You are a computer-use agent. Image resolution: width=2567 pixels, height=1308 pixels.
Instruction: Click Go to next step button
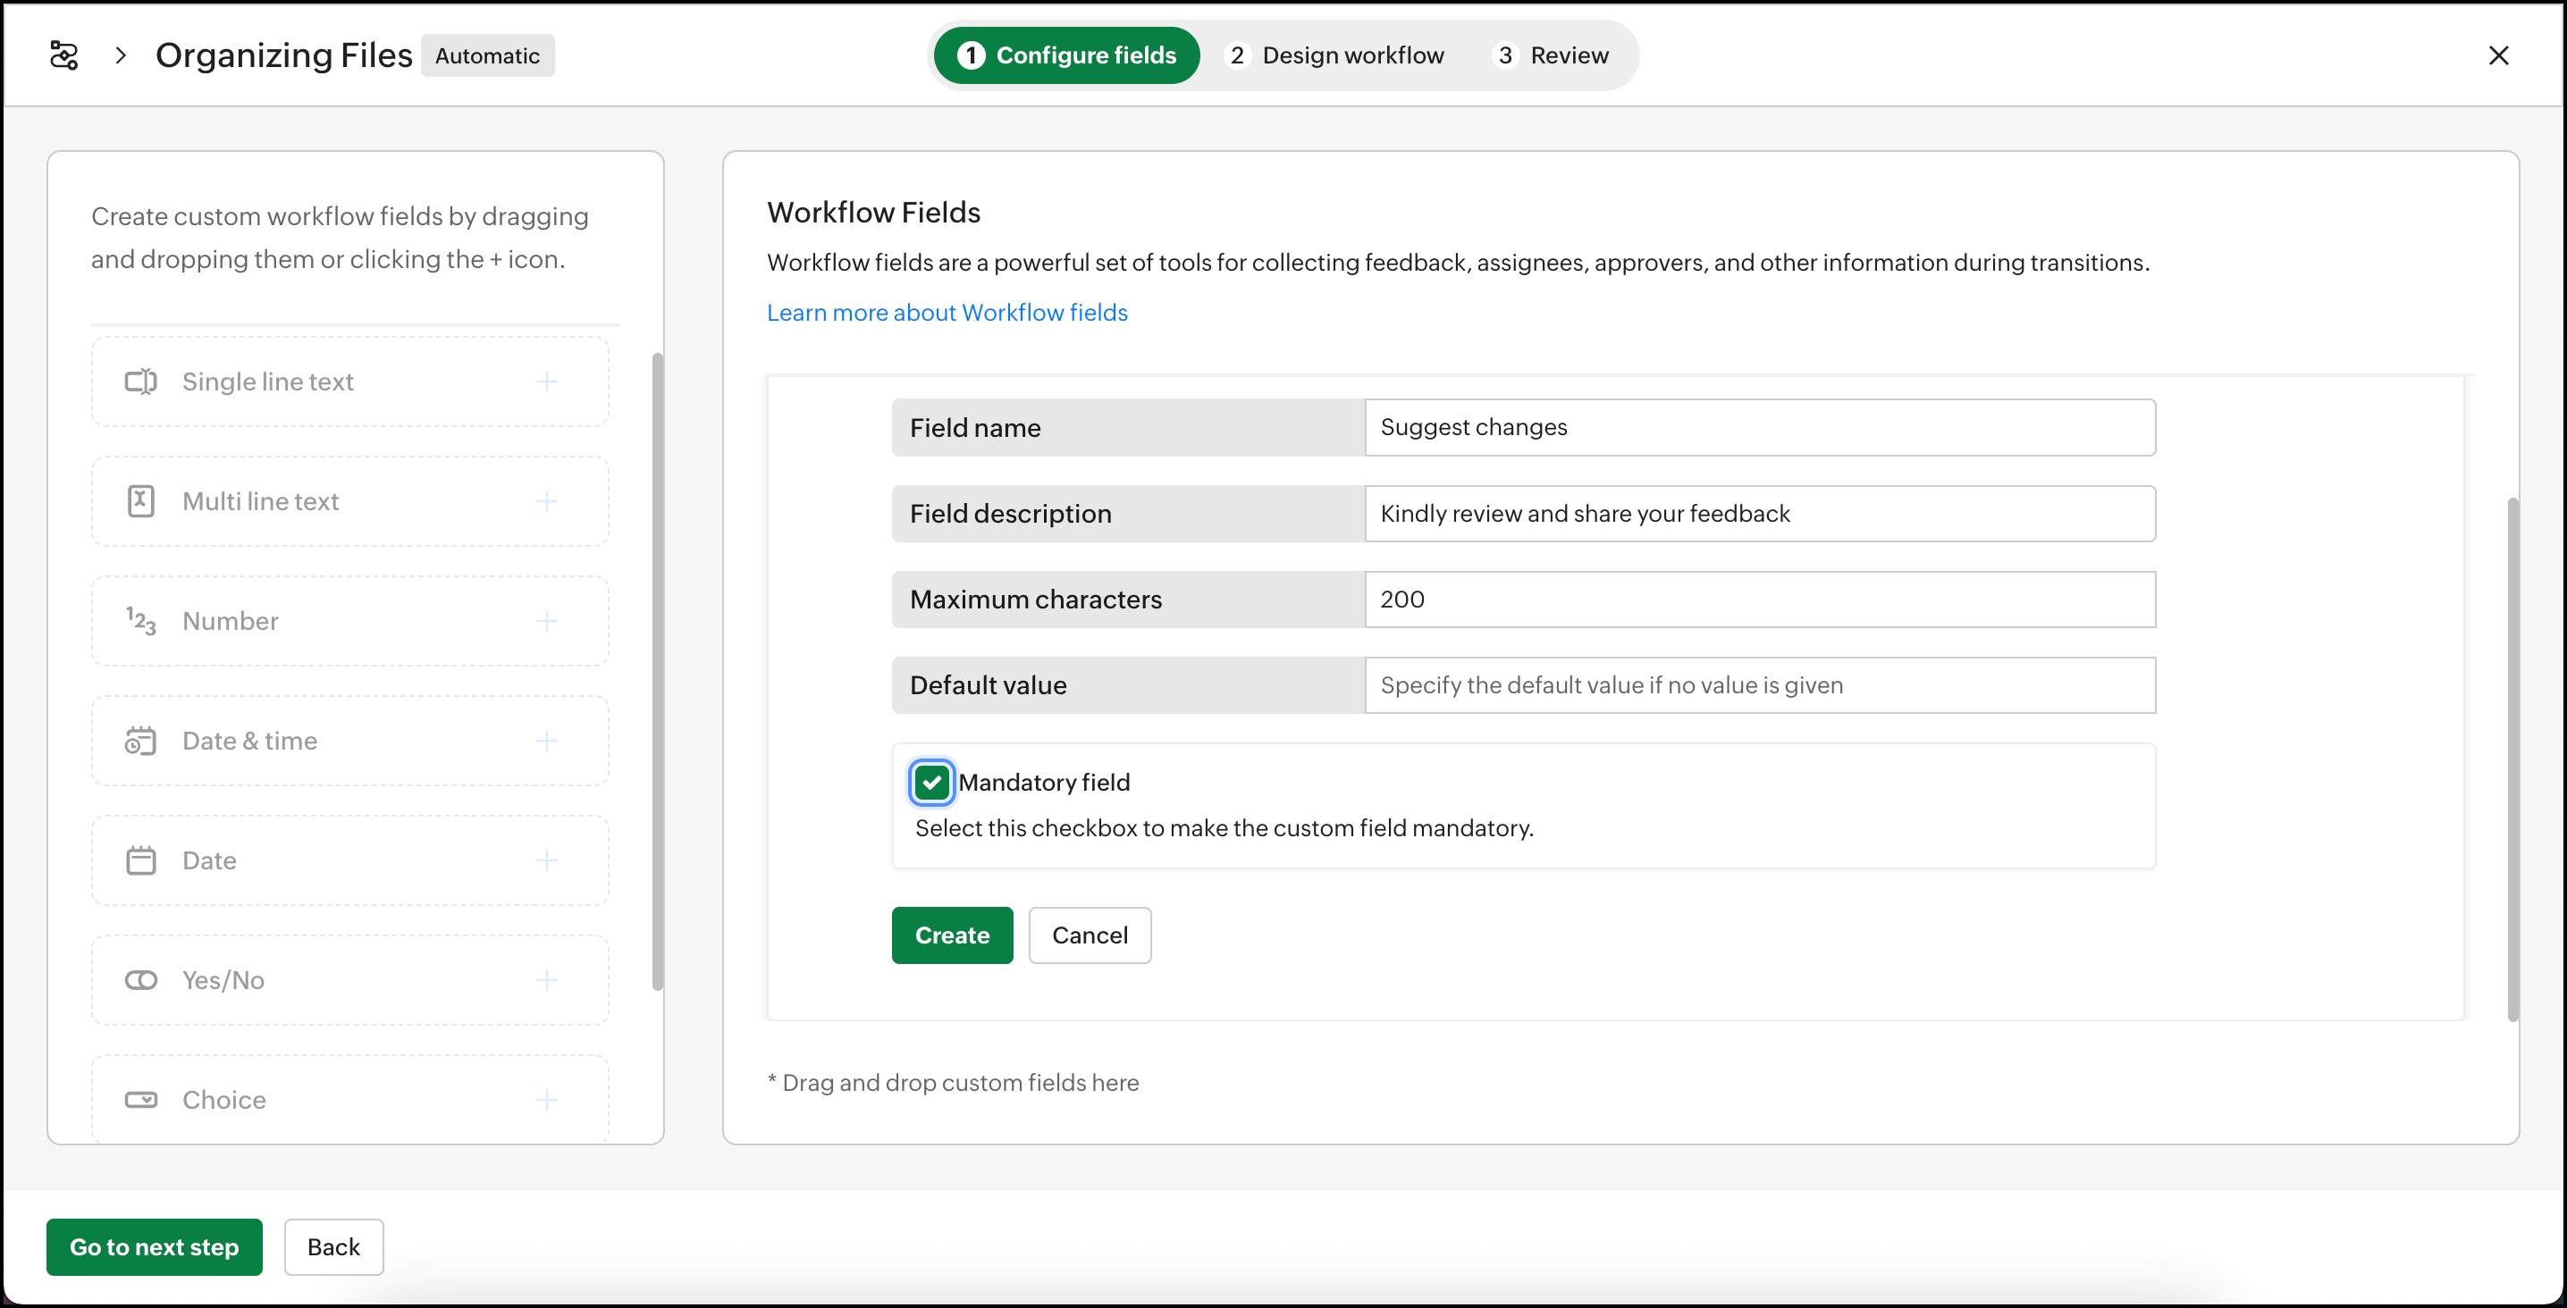[x=155, y=1246]
